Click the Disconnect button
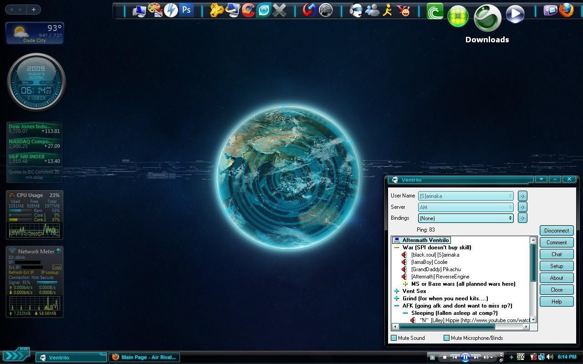This screenshot has width=583, height=364. pyautogui.click(x=557, y=231)
